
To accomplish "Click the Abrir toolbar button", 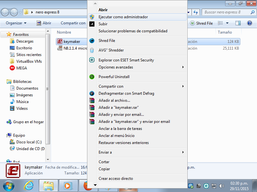I will 44,23.
